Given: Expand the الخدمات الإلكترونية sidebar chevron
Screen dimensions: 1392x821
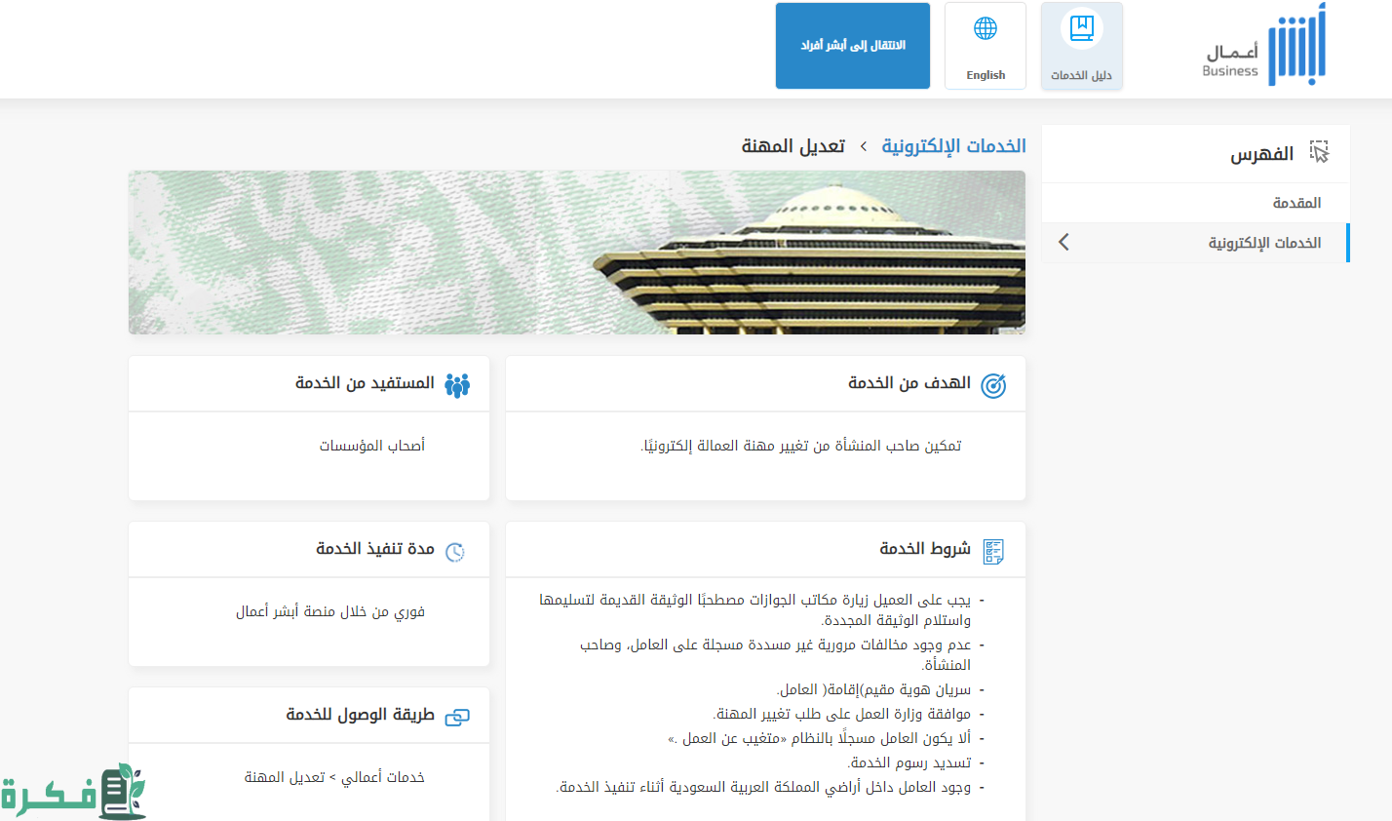Looking at the screenshot, I should [x=1063, y=243].
